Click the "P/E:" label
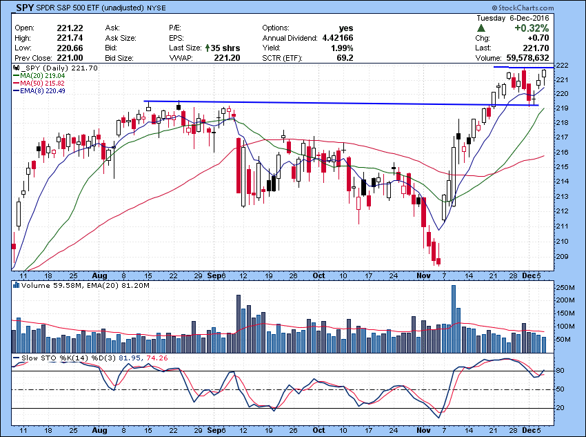 (175, 28)
